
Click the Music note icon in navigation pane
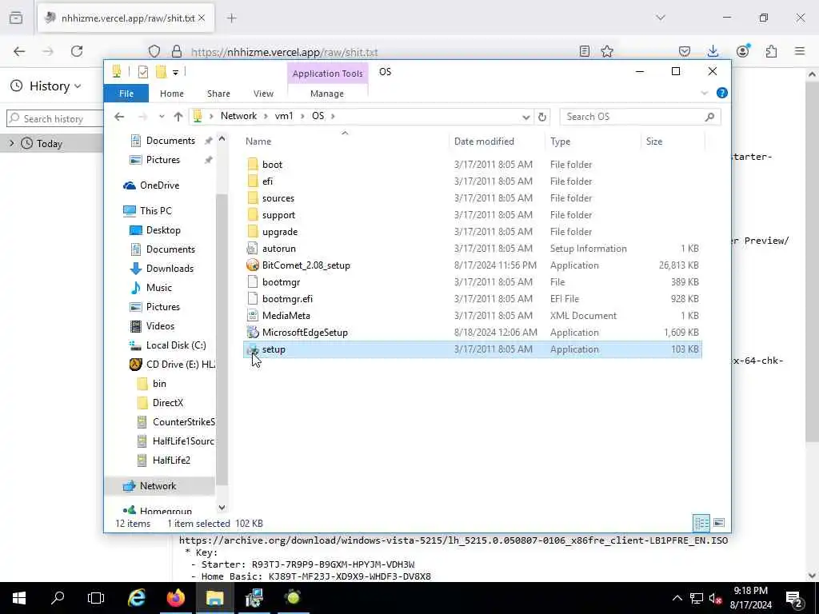pyautogui.click(x=136, y=288)
